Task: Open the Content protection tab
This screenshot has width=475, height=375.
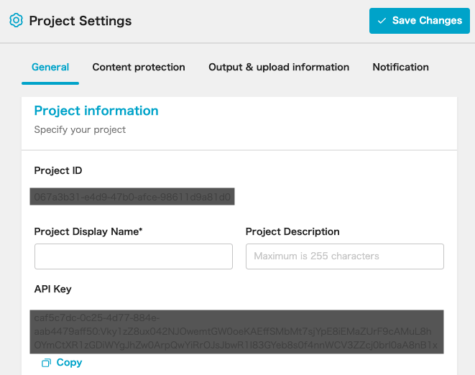Action: pyautogui.click(x=139, y=67)
